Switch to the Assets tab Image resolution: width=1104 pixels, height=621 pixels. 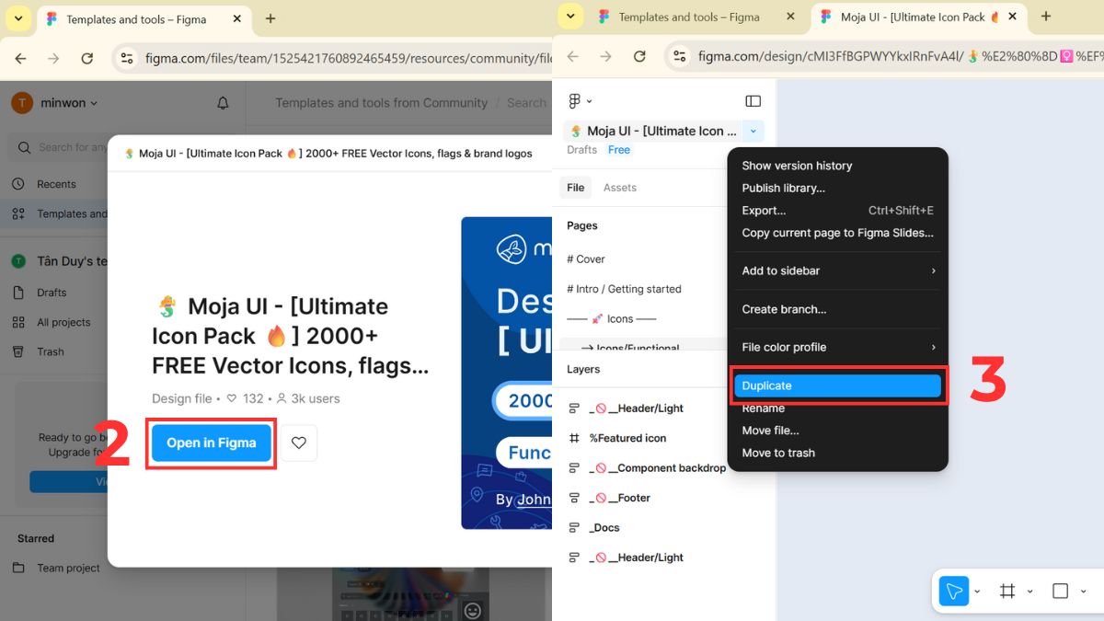tap(620, 188)
